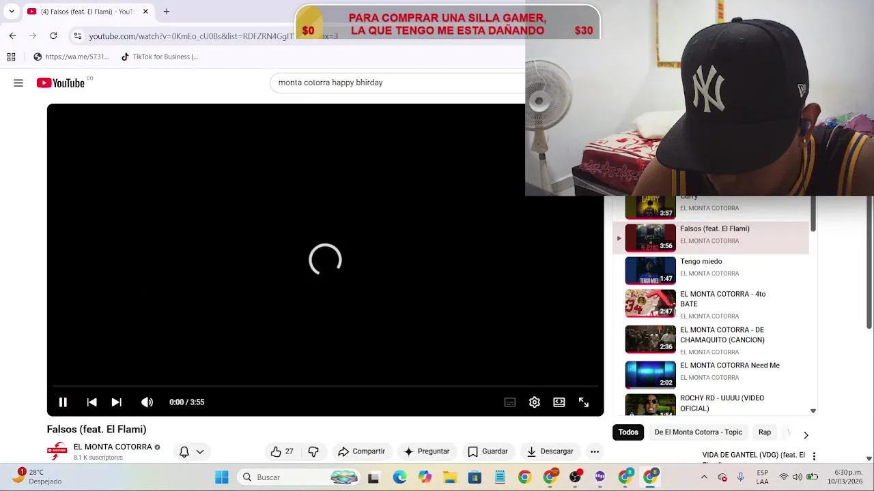The width and height of the screenshot is (874, 491).
Task: Save video with the Guardar button
Action: 488,451
